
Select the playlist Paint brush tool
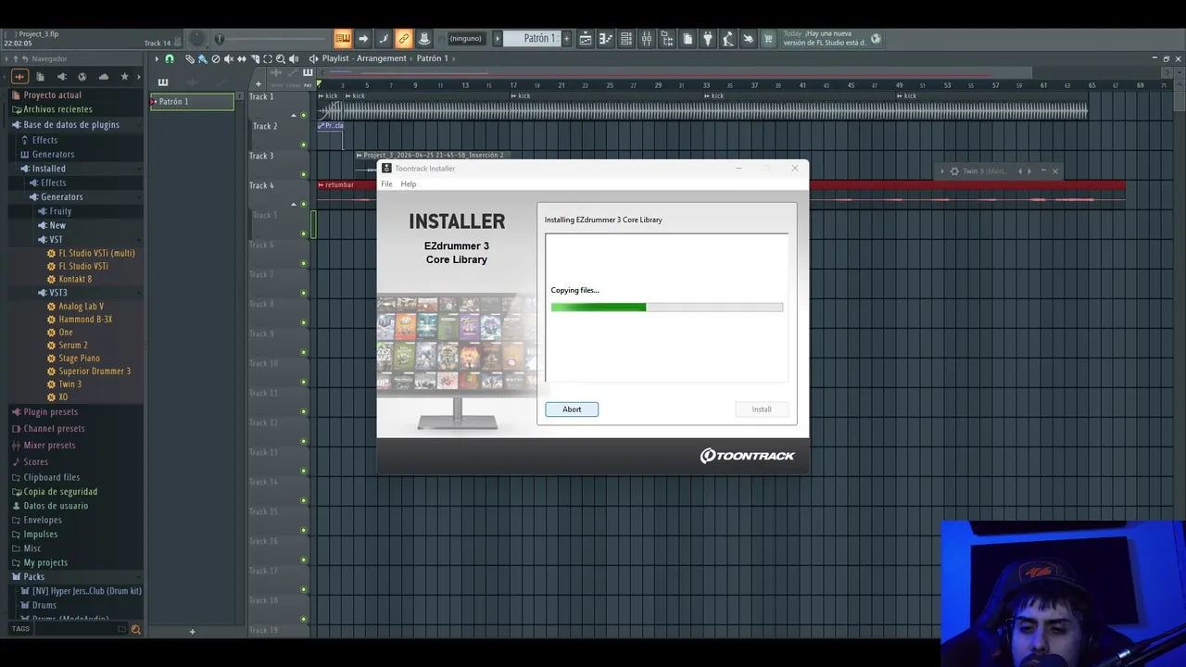[202, 58]
